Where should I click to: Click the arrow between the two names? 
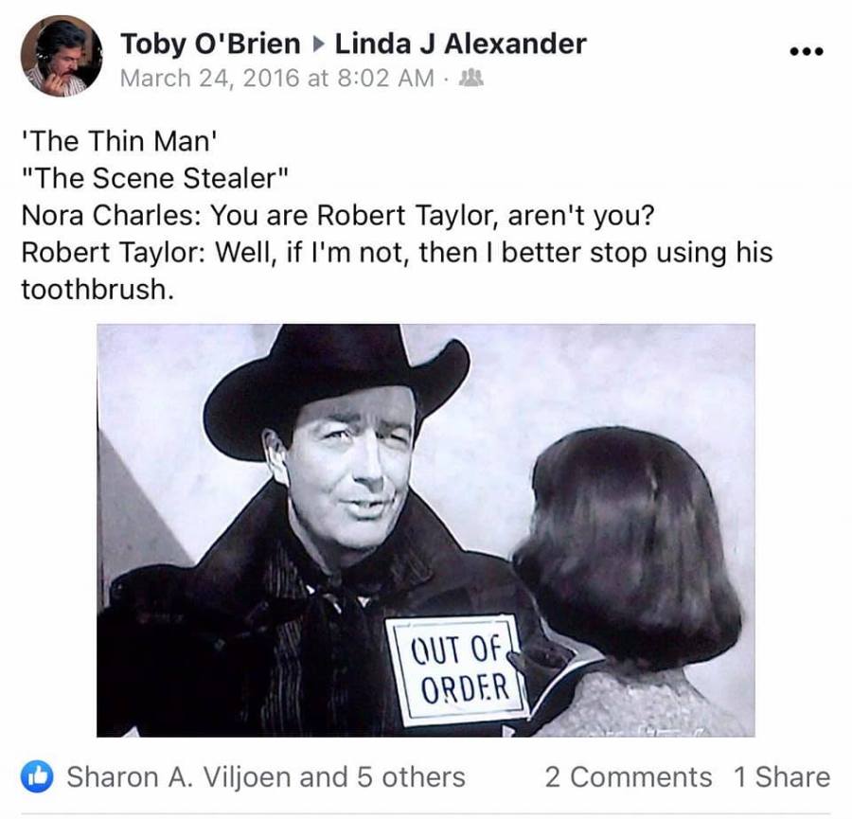click(318, 44)
